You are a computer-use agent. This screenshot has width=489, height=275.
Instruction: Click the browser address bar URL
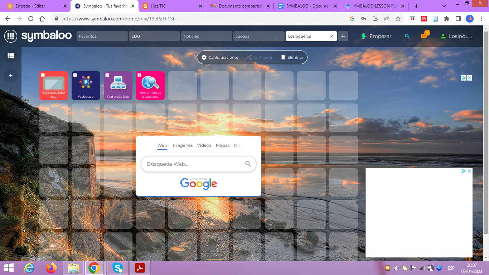[119, 19]
